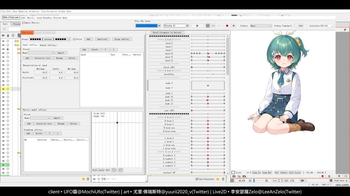Click the small play icon under the preview
The image size is (350, 196).
pos(339,176)
